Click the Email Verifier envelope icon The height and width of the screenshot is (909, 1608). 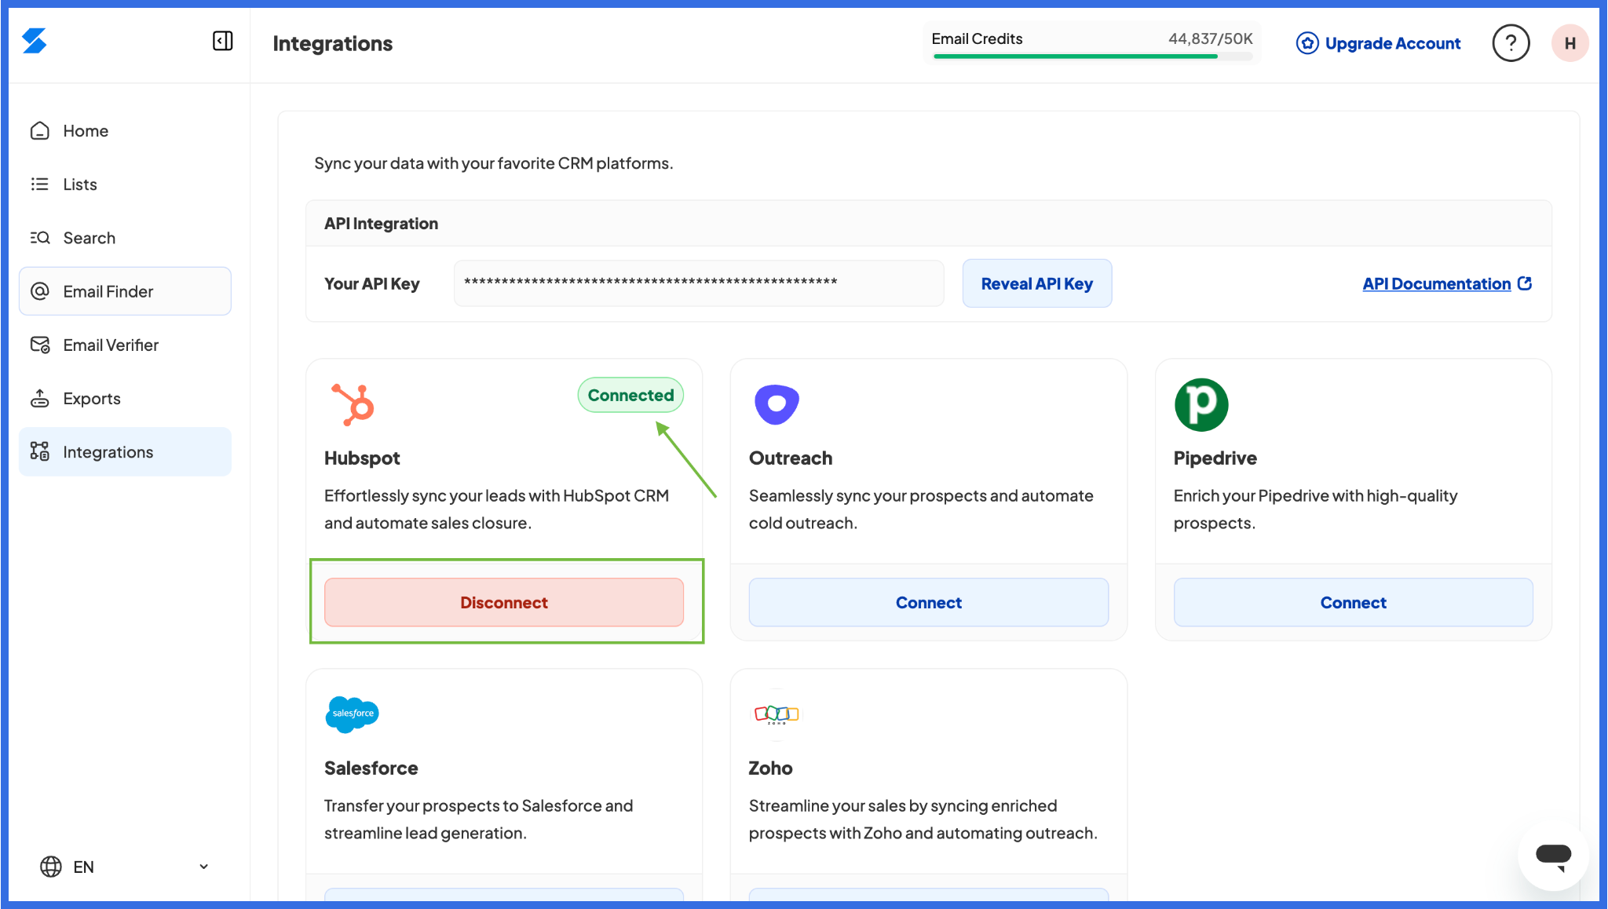coord(40,345)
